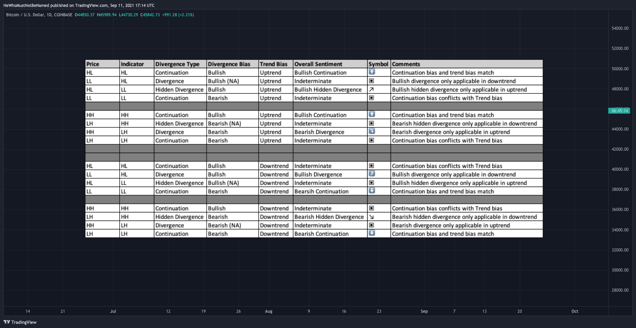The height and width of the screenshot is (328, 636).
Task: Click the 'Oct' label on the time axis
Action: 575,311
